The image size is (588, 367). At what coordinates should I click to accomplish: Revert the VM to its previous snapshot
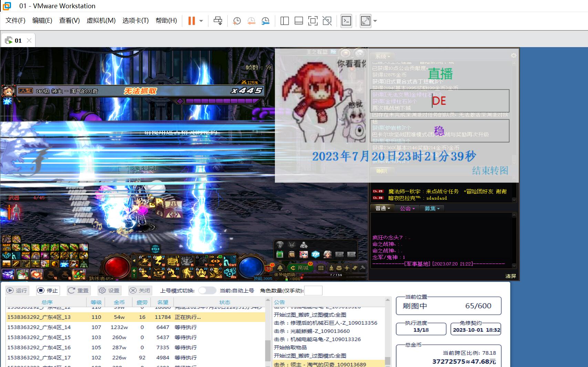click(x=251, y=21)
